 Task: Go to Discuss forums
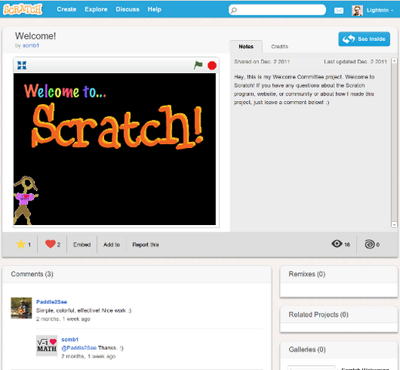point(127,9)
